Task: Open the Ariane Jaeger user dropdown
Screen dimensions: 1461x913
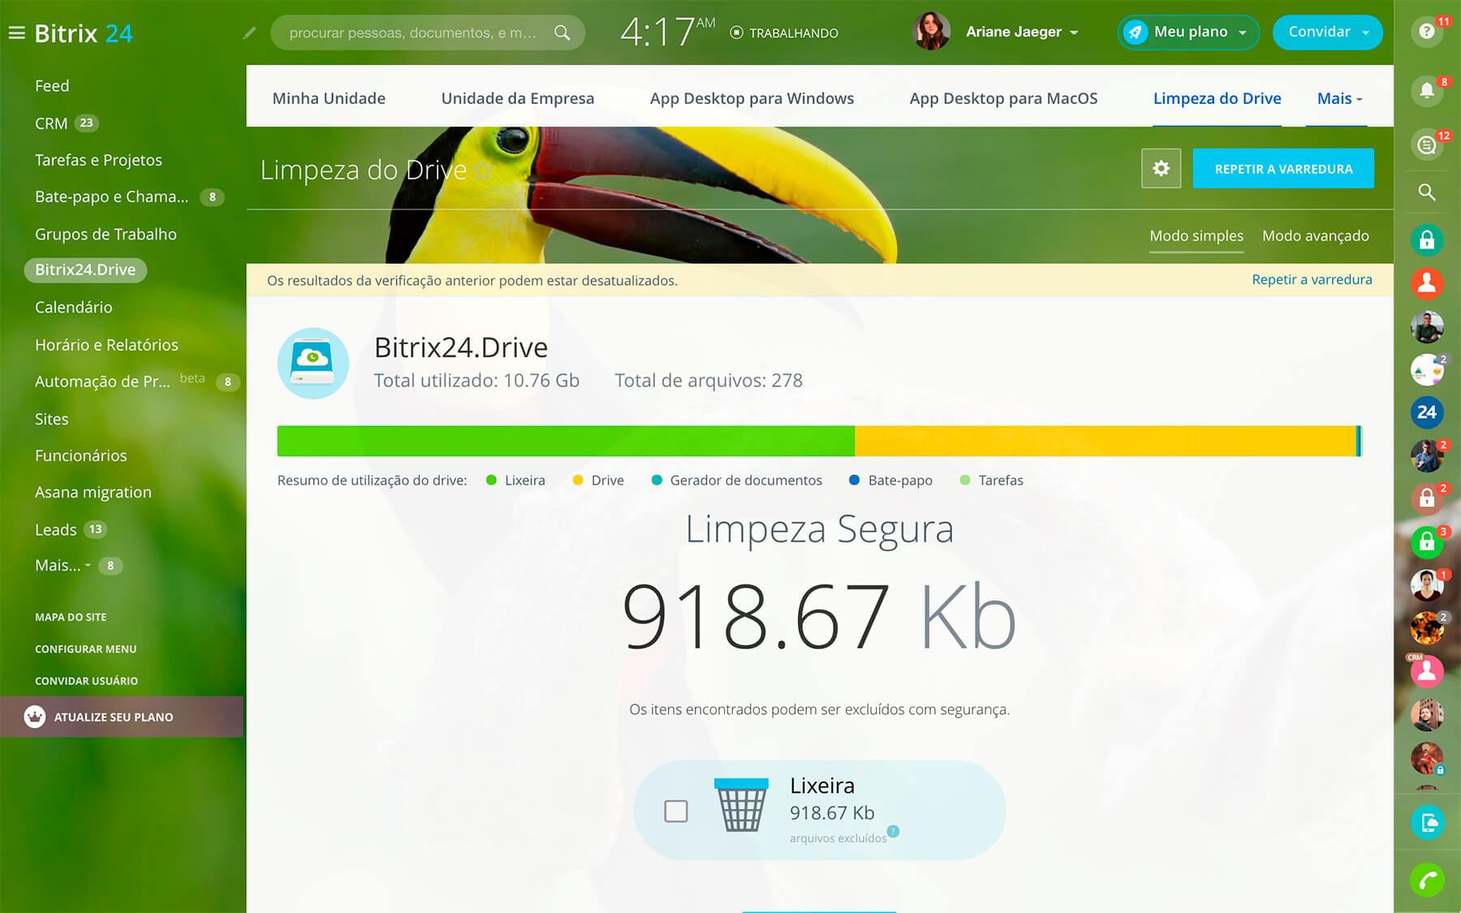Action: pos(1021,32)
